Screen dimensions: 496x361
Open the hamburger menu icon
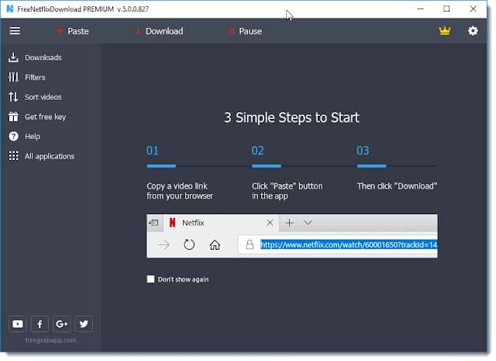(15, 31)
